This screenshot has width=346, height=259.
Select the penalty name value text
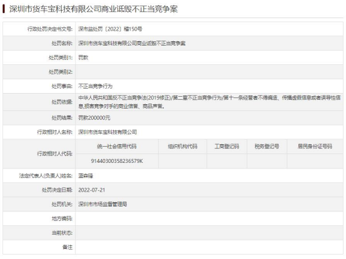pyautogui.click(x=132, y=43)
